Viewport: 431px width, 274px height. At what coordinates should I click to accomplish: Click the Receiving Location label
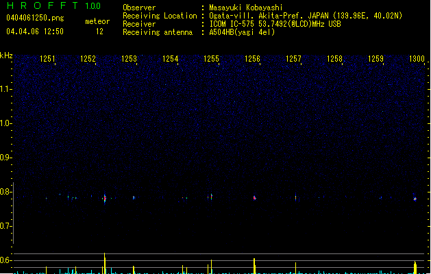click(160, 16)
